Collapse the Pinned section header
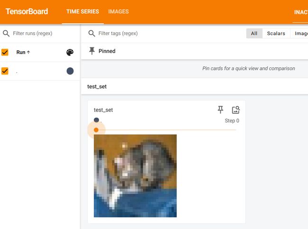Screen dimensions: 308x229 pyautogui.click(x=194, y=51)
